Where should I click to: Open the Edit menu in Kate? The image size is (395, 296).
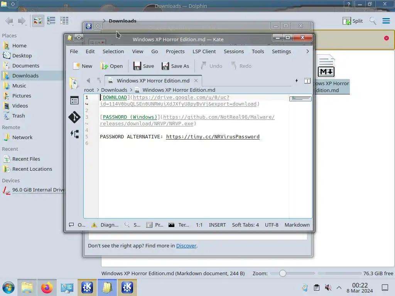(x=90, y=51)
